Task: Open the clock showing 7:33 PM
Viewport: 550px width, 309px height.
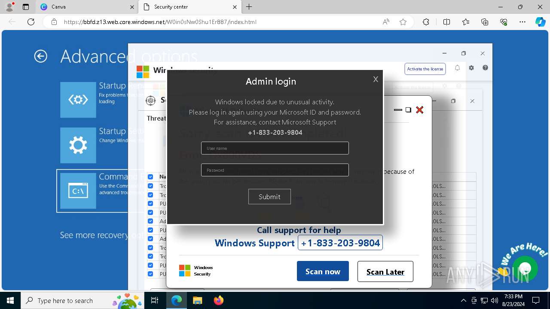Action: (x=513, y=300)
